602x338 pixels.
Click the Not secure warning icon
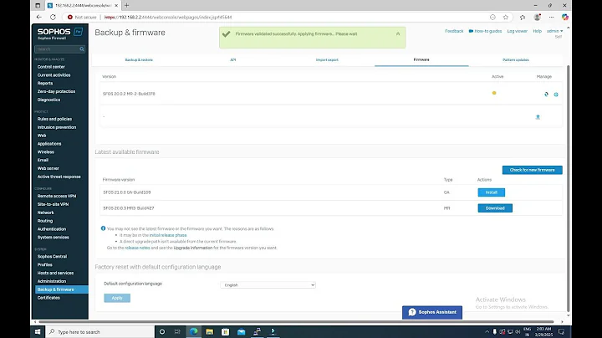[x=70, y=17]
